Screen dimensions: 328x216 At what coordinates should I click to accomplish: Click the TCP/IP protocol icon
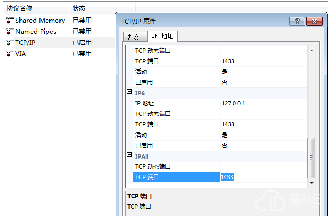(9, 43)
